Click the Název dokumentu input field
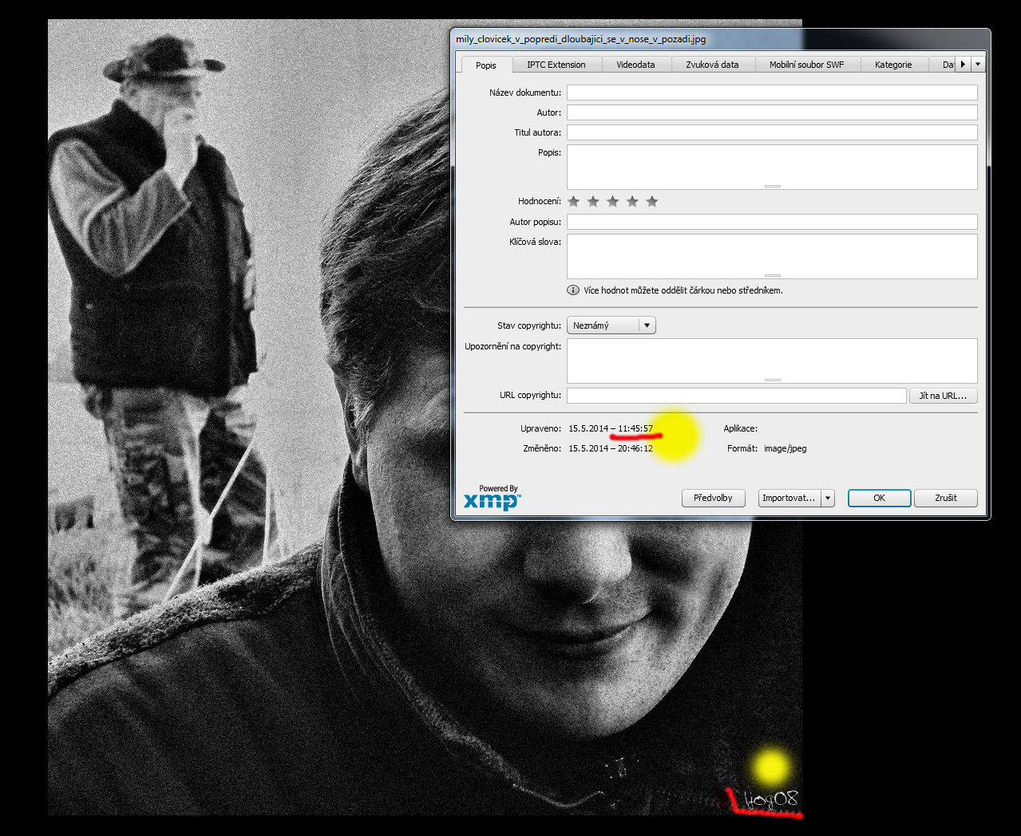 click(771, 93)
